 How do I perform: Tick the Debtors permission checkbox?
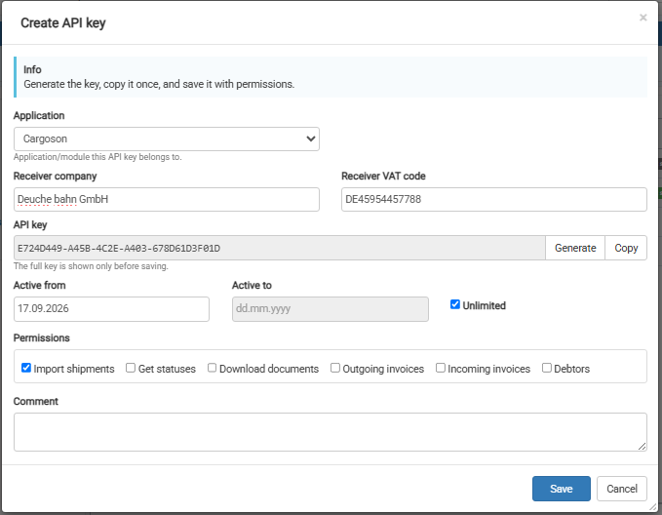tap(547, 368)
